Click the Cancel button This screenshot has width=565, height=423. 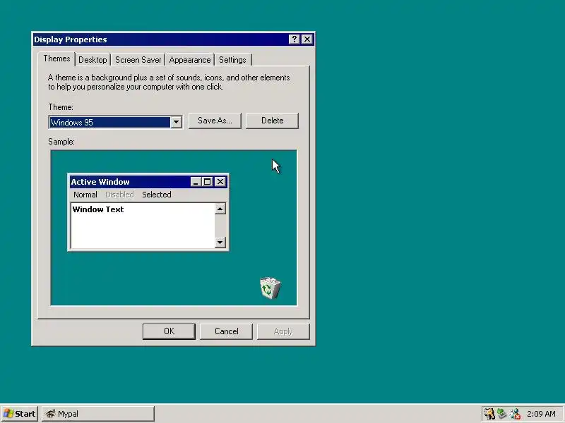[226, 331]
